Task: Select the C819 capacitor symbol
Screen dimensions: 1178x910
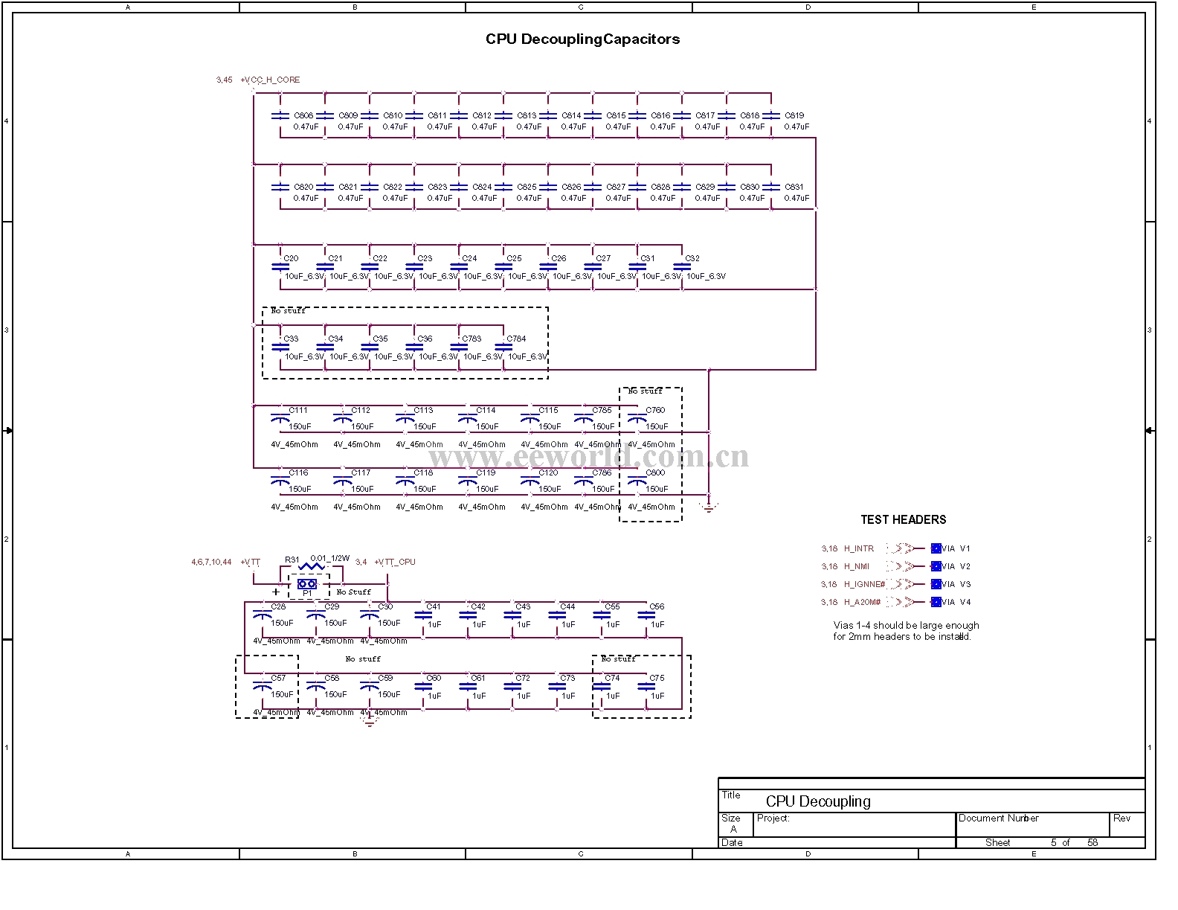Action: point(771,115)
